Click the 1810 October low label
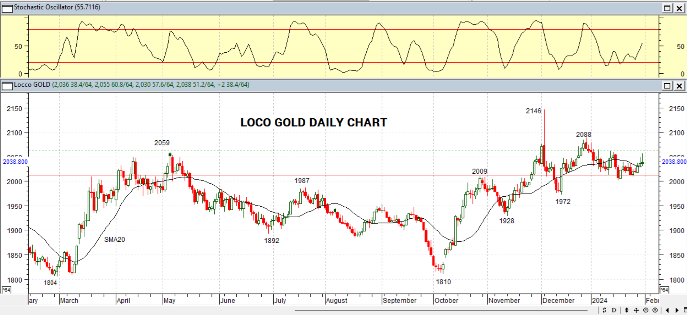 443,282
